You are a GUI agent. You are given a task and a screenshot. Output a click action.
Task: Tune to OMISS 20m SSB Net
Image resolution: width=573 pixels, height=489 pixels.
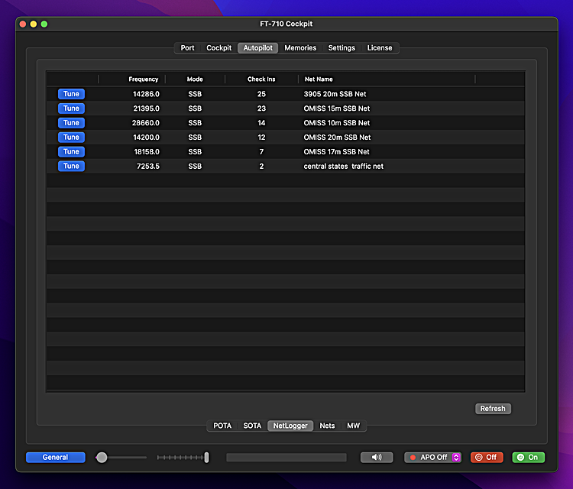pyautogui.click(x=71, y=137)
